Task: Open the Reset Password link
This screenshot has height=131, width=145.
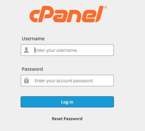Action: coord(67,119)
